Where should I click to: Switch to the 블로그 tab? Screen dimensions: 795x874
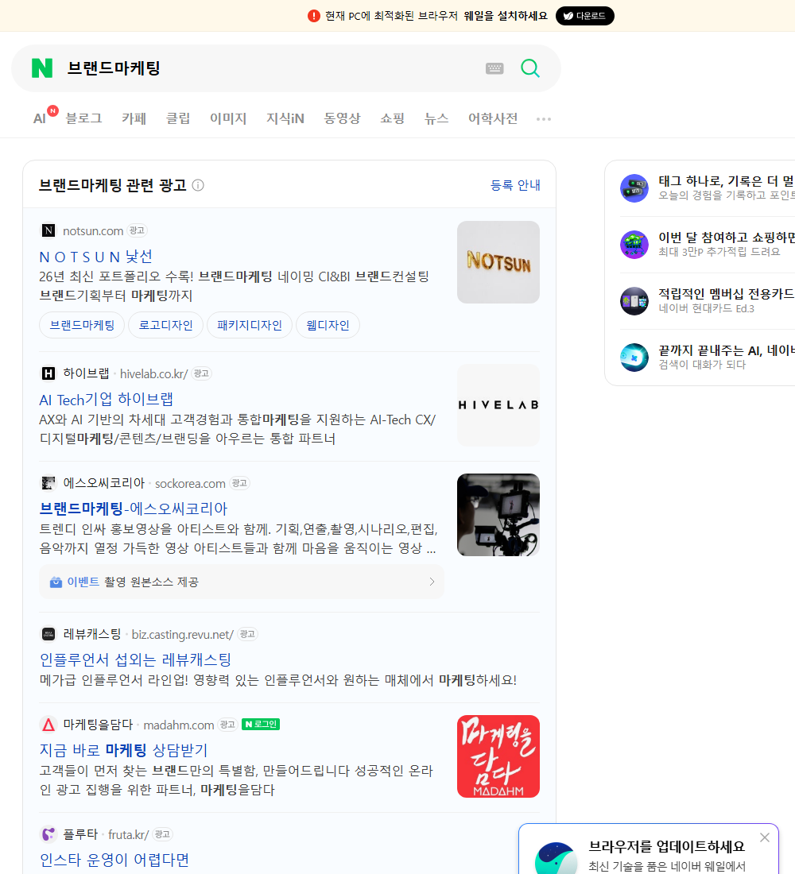coord(83,118)
